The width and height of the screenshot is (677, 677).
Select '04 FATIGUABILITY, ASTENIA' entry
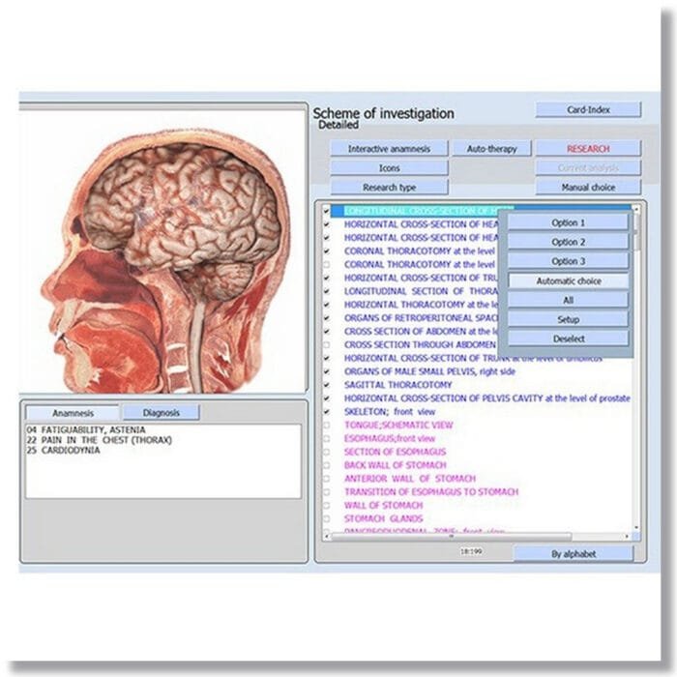[x=86, y=430]
